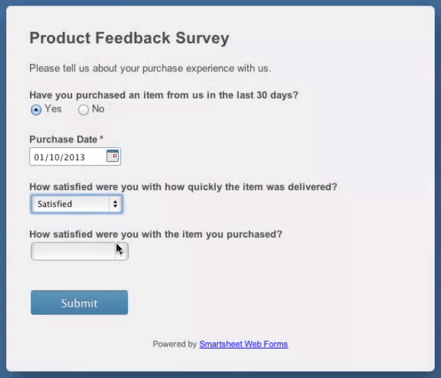Click the "Yes" label text
This screenshot has height=378, width=441.
point(53,109)
